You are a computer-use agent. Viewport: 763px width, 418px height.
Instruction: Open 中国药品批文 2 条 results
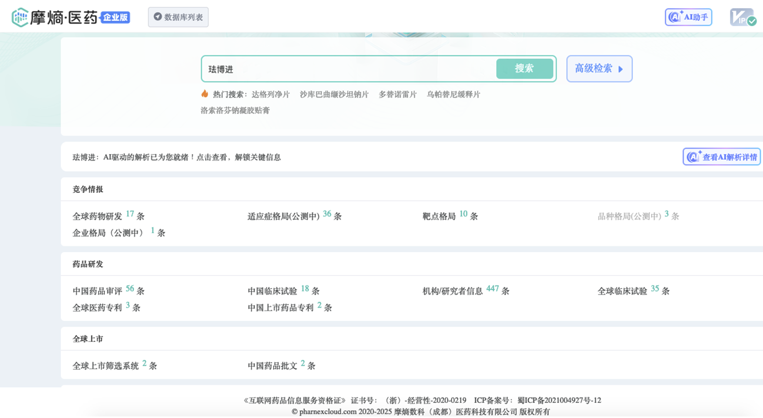tap(281, 366)
